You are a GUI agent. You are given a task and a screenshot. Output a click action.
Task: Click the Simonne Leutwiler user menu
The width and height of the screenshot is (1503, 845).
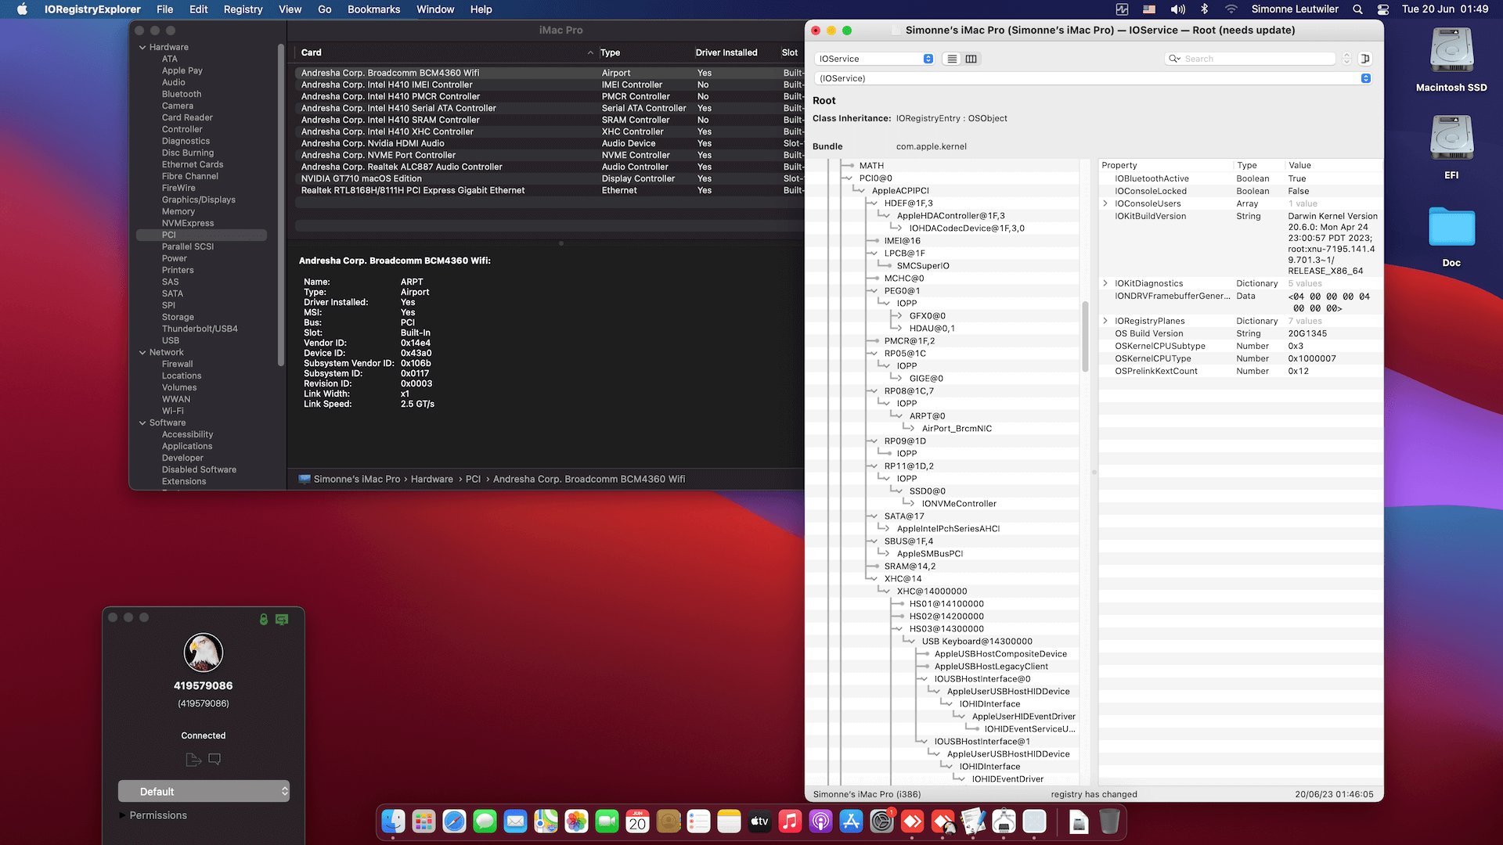coord(1295,9)
